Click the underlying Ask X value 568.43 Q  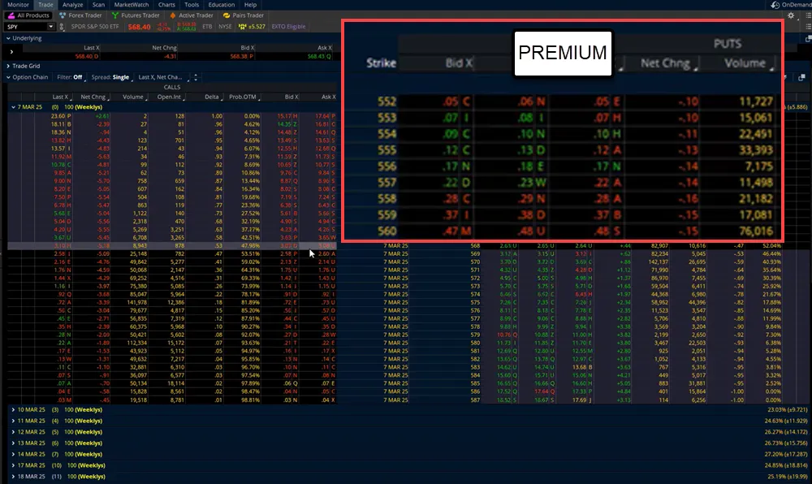[x=319, y=56]
